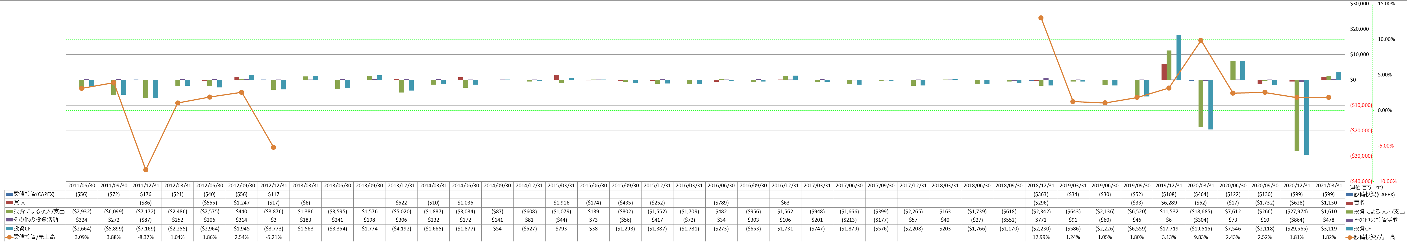Select the $440 investment income cell
Screen dimensions: 1407x242
[x=242, y=212]
